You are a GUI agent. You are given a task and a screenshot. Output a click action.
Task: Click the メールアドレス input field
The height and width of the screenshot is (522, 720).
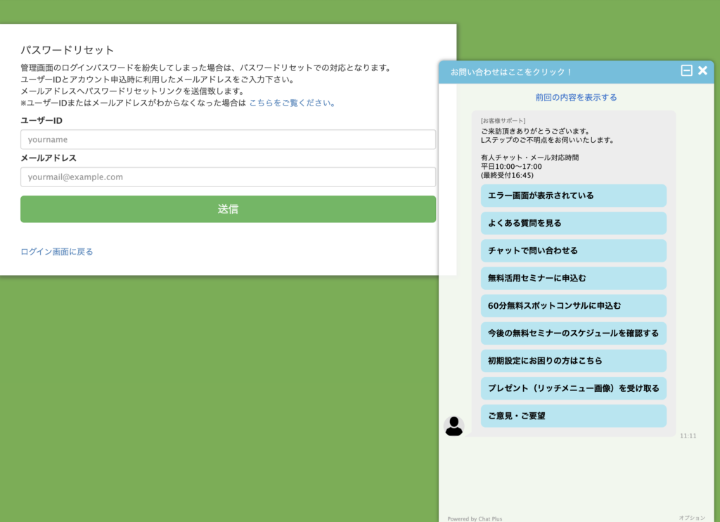pos(228,177)
